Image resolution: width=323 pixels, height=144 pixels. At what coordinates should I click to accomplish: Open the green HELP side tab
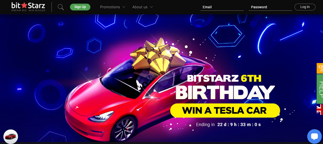[320, 89]
